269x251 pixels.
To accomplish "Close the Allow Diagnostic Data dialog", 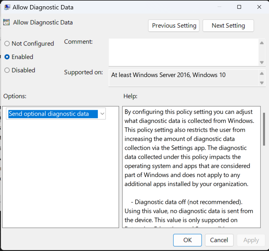I will [259, 7].
